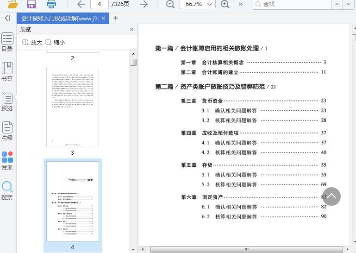
Task: Open the 书签 (bookmarks) sidebar panel
Action: (x=7, y=72)
